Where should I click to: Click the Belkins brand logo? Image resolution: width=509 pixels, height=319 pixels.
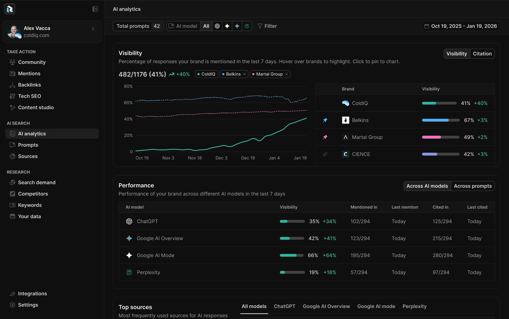coord(345,120)
